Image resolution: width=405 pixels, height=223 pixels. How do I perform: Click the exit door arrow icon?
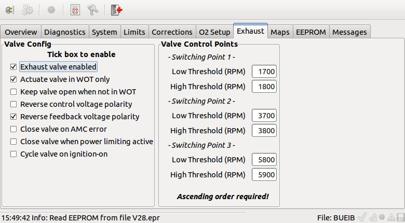pyautogui.click(x=116, y=10)
